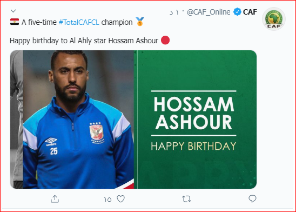The width and height of the screenshot is (296, 212).
Task: Click the red circle emoji
Action: tap(165, 40)
